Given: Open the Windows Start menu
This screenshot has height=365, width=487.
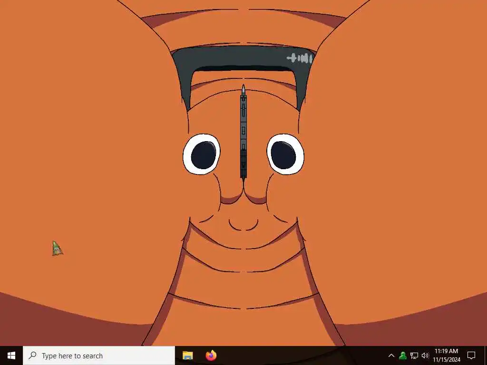Looking at the screenshot, I should (11, 355).
